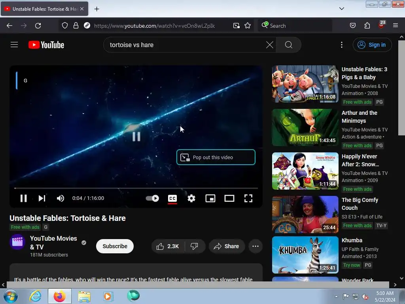This screenshot has height=304, width=405.
Task: Click the muted volume tray icon
Action: pyautogui.click(x=365, y=296)
